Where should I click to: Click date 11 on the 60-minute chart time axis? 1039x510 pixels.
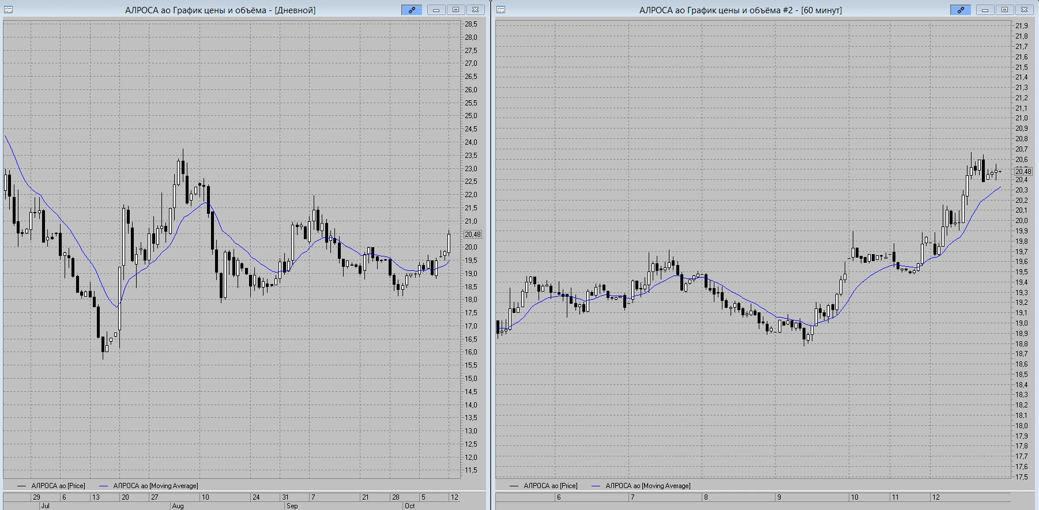click(895, 497)
